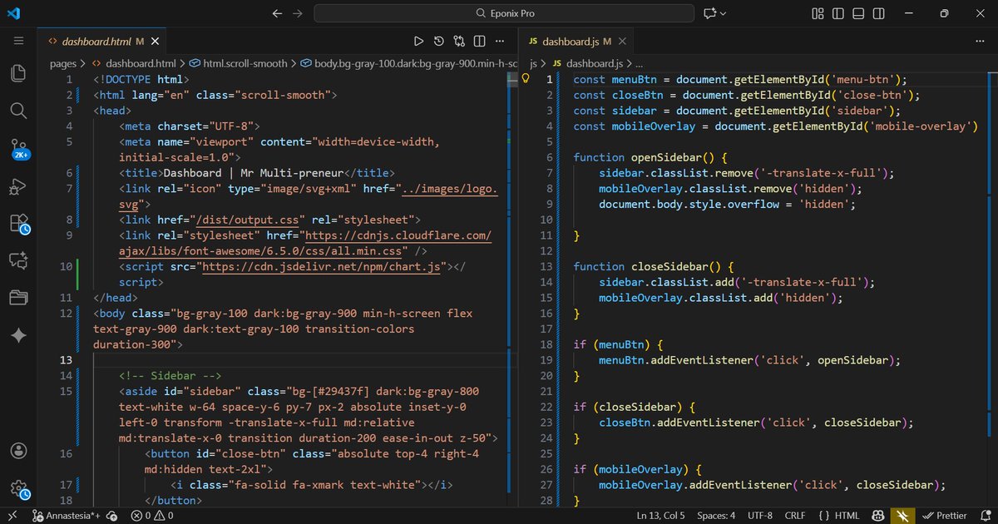Open the 'pages' breadcrumb dropdown

(62, 63)
